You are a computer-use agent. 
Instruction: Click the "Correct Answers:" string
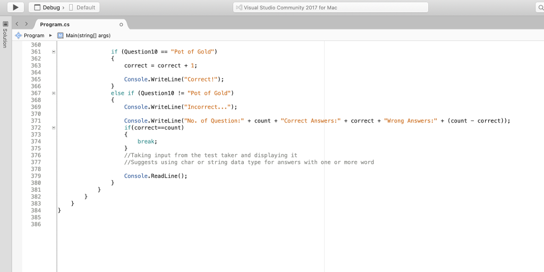[310, 121]
